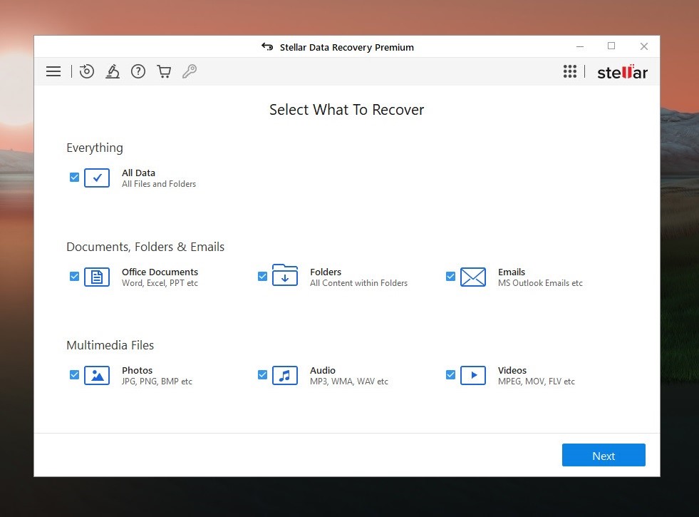Click the Next button

(604, 455)
